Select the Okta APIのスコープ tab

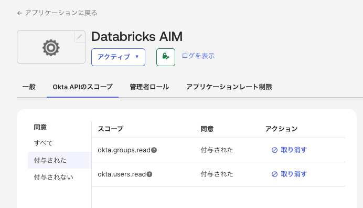click(83, 87)
